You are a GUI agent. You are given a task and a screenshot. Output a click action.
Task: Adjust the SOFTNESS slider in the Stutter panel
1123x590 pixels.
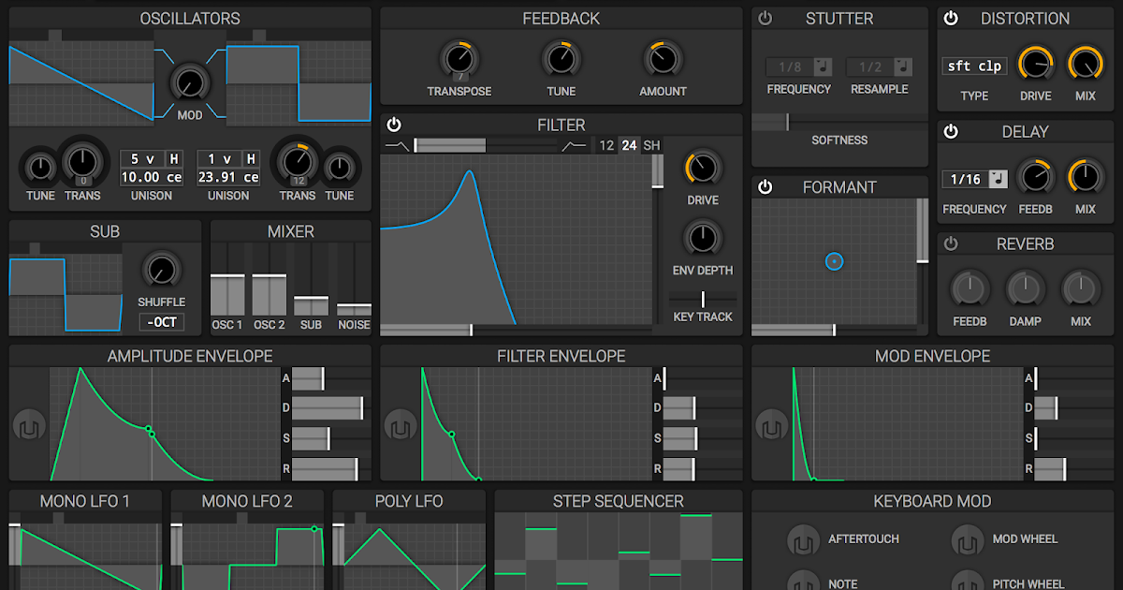point(786,122)
